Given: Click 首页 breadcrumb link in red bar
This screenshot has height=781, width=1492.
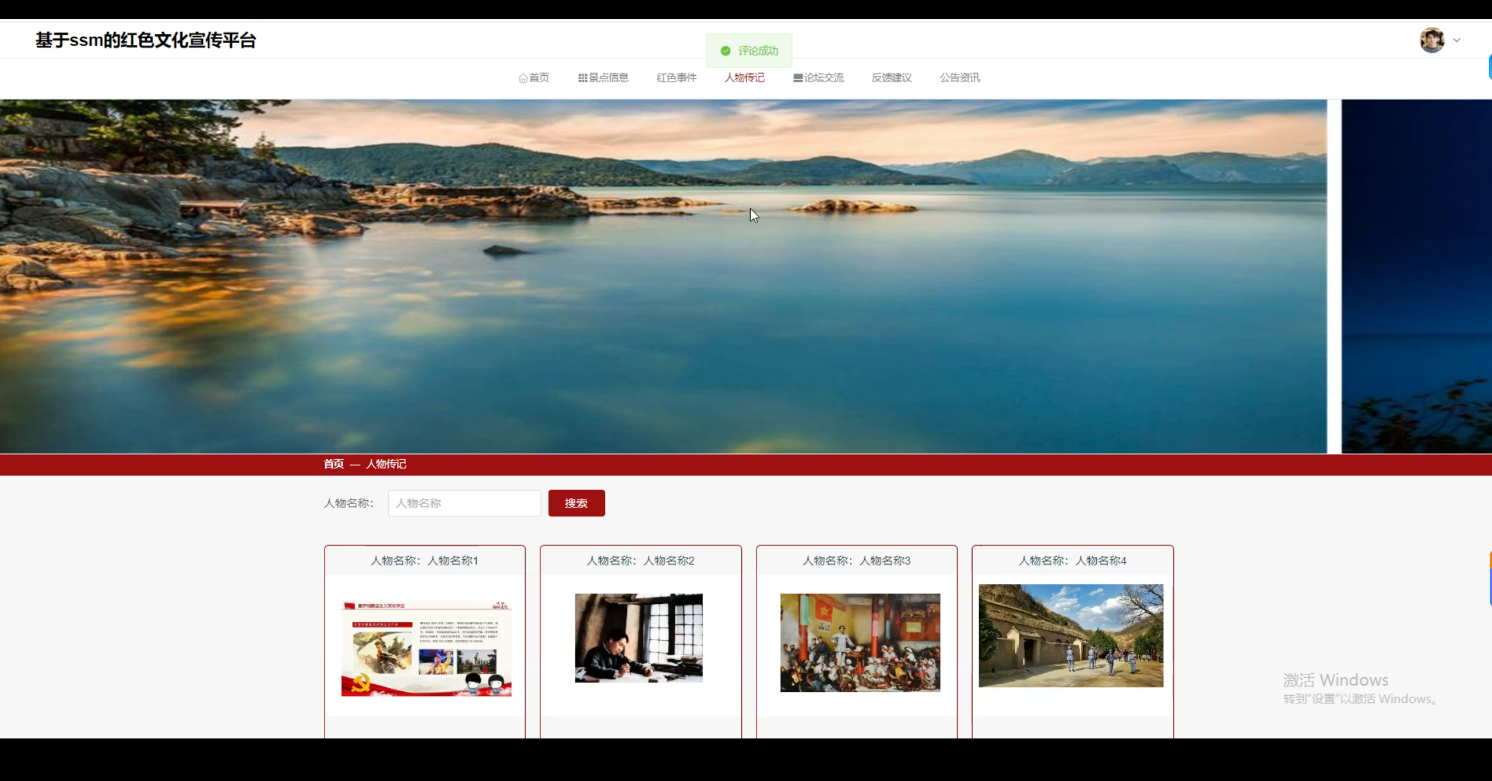Looking at the screenshot, I should pyautogui.click(x=333, y=464).
